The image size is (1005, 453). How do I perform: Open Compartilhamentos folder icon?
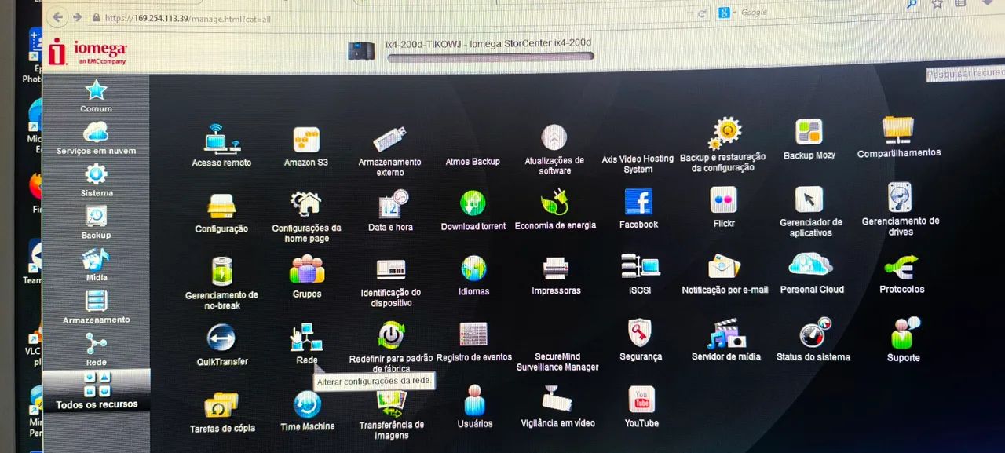pyautogui.click(x=897, y=130)
